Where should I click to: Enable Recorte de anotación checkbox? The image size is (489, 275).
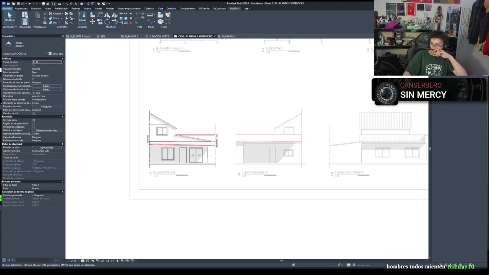coord(34,127)
